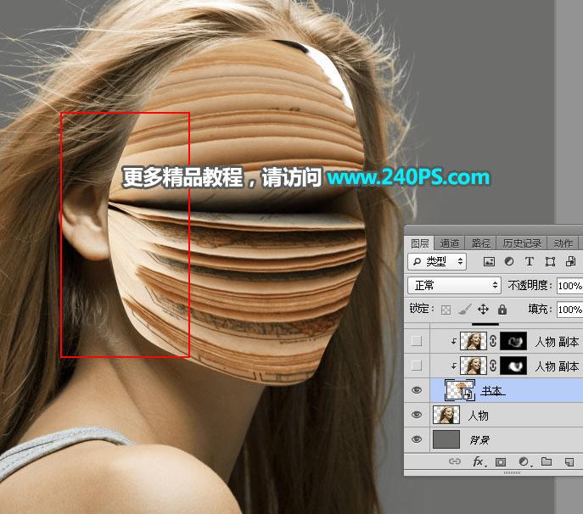This screenshot has width=583, height=514.
Task: Select upper 人物 副本 layer thumbnail
Action: pyautogui.click(x=474, y=341)
